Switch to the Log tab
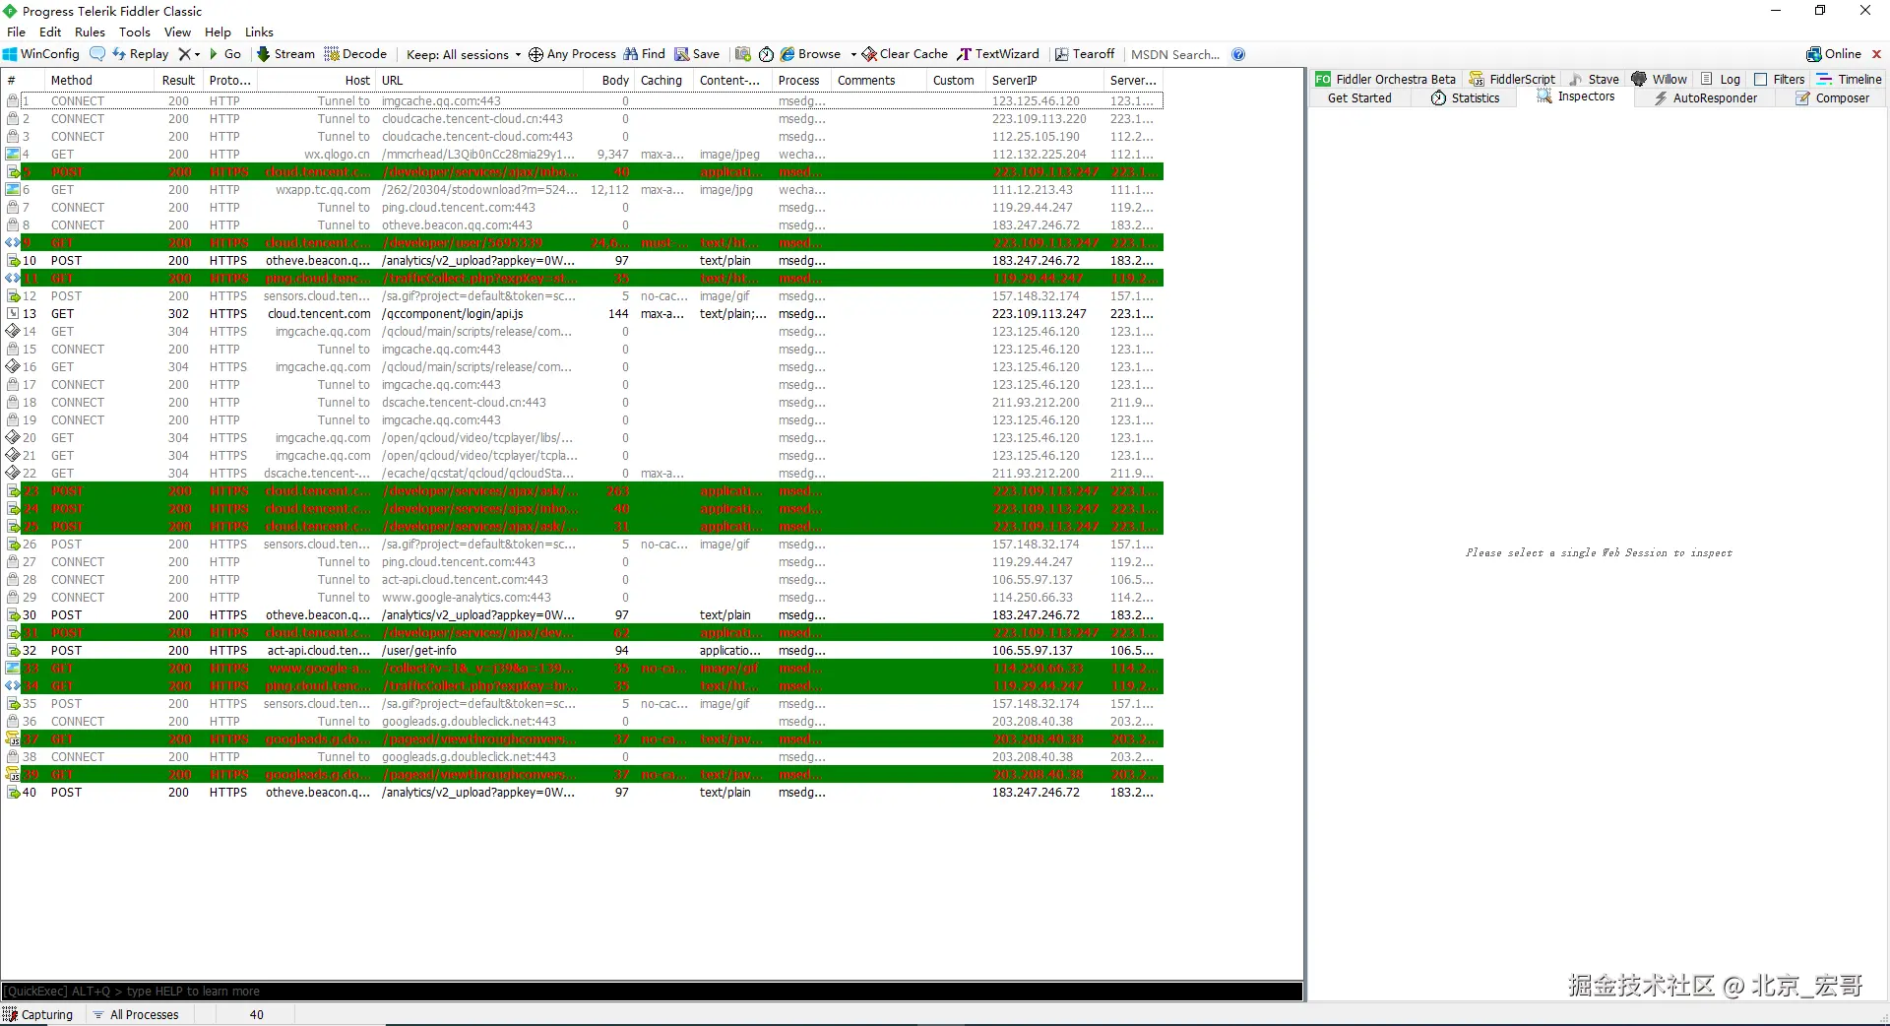 pos(1721,79)
